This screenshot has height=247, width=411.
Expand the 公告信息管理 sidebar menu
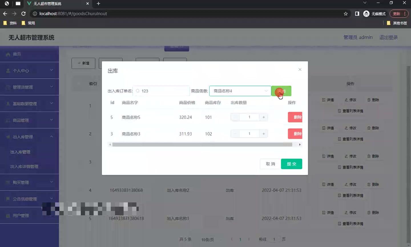click(29, 199)
